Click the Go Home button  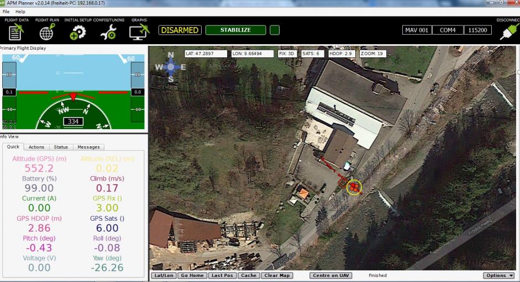pyautogui.click(x=192, y=275)
